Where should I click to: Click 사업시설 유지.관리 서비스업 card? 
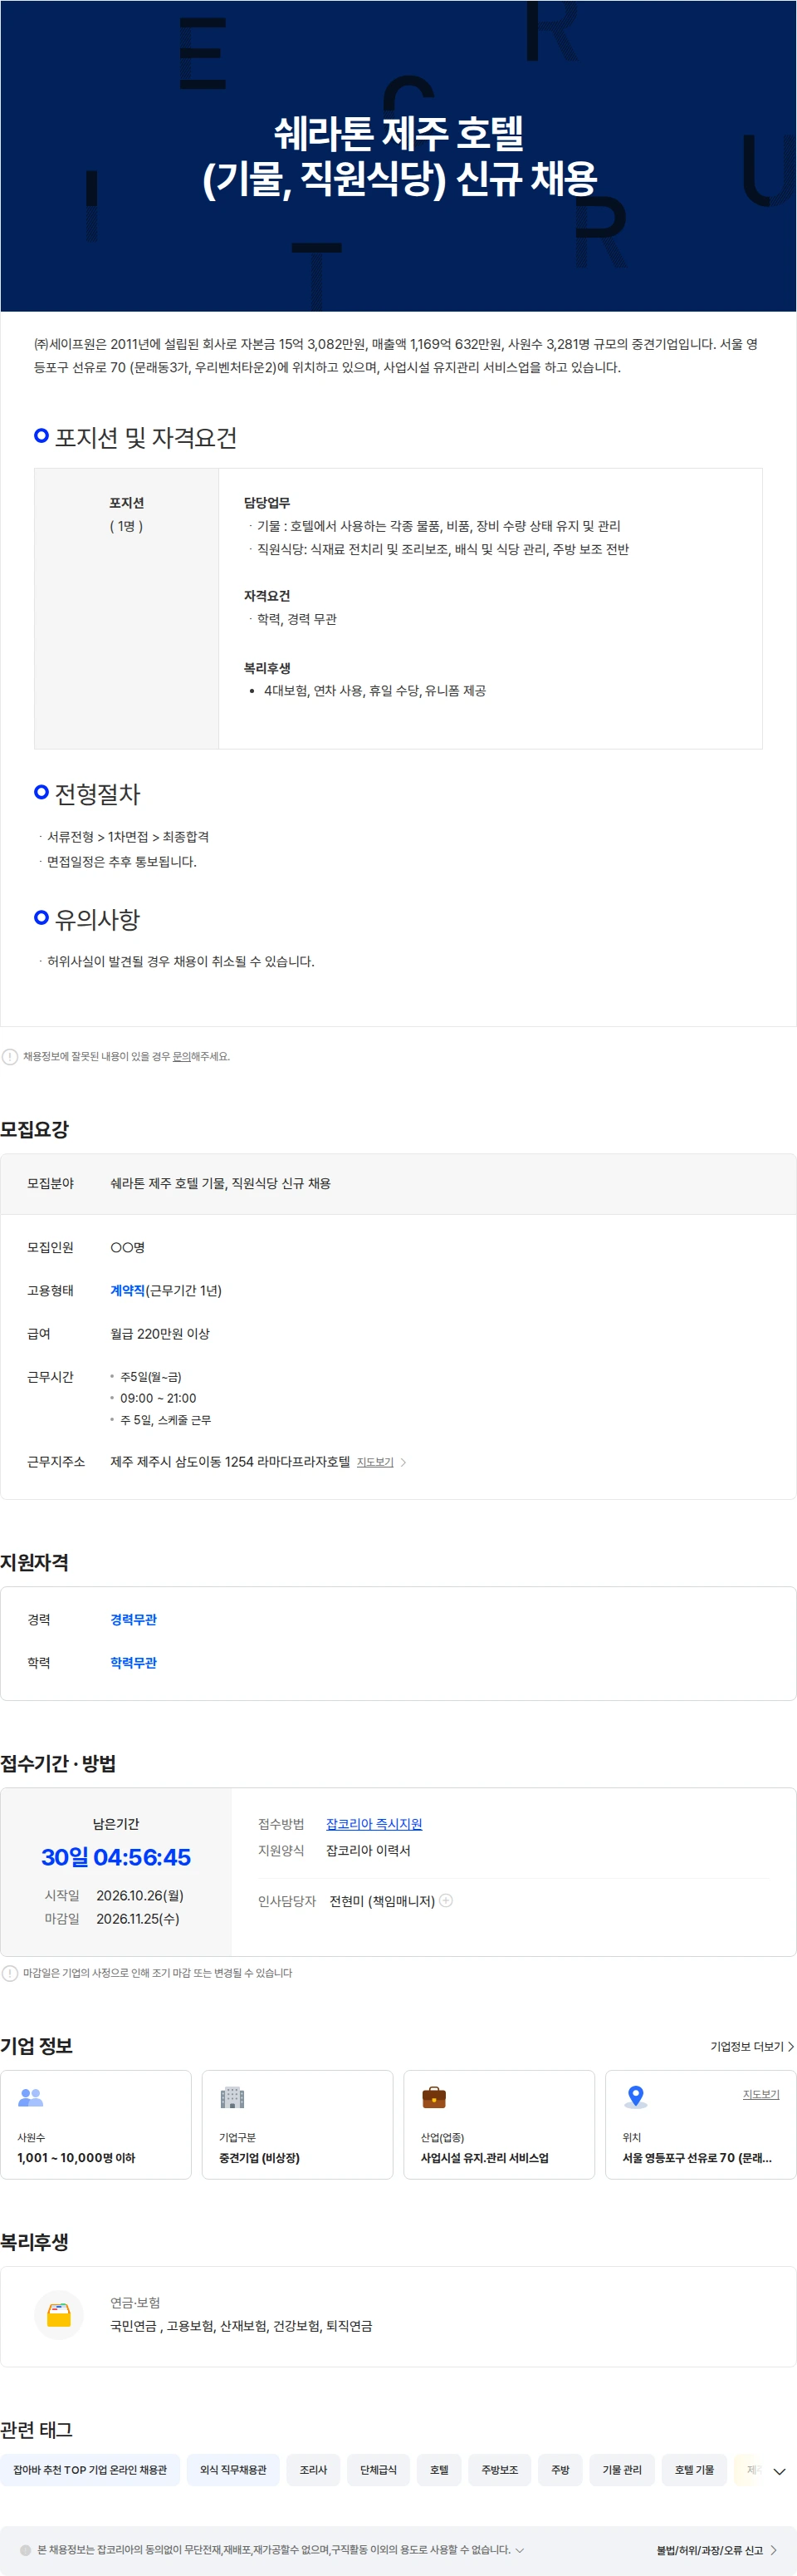click(x=500, y=2124)
